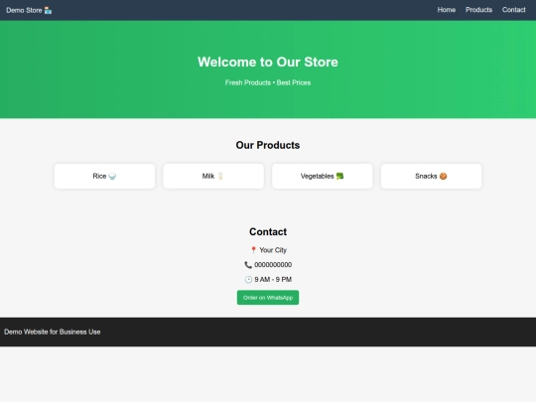Click the 9 AM - 9 PM hours text

273,280
